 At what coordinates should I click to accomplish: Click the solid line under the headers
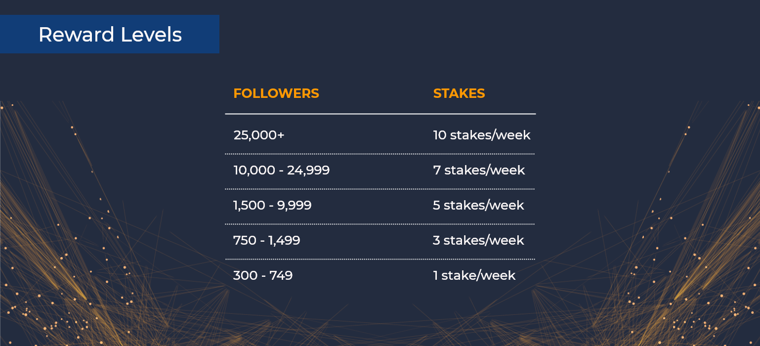pos(380,114)
